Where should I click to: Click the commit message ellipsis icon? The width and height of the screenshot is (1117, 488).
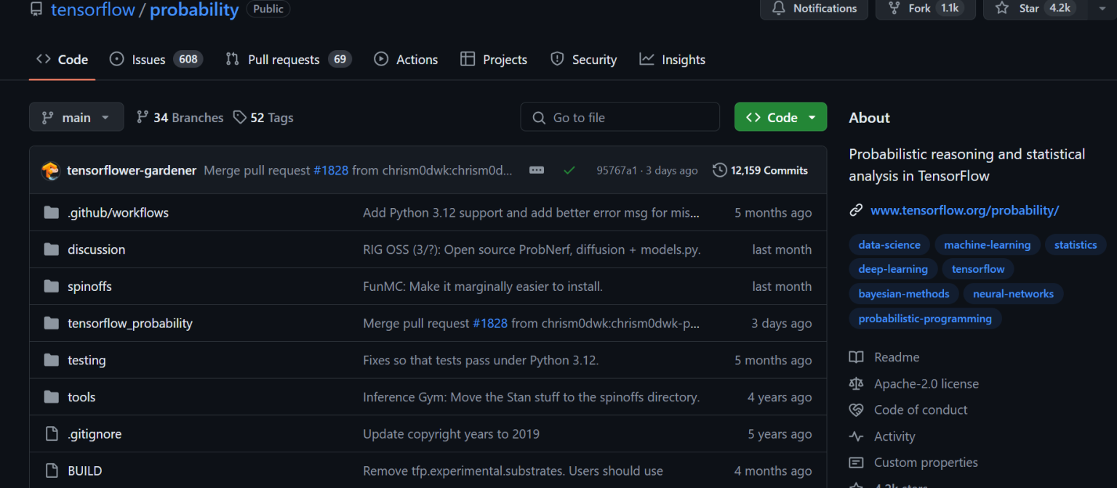pyautogui.click(x=536, y=169)
